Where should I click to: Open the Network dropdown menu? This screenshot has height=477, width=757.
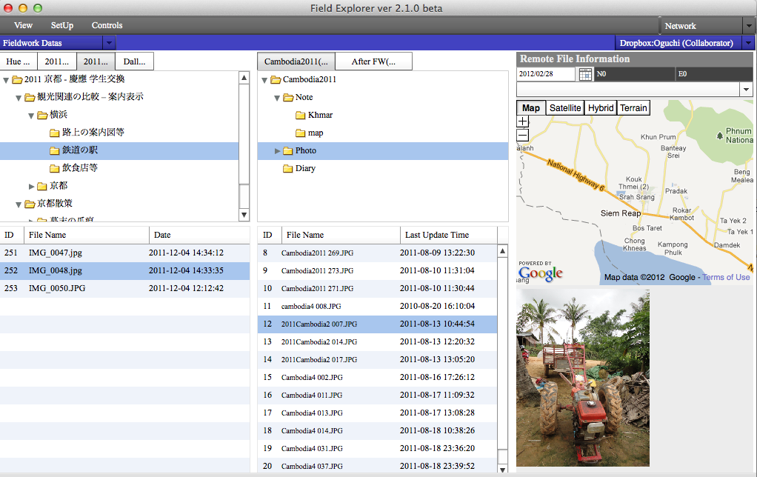coord(747,26)
